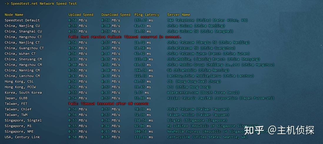The height and width of the screenshot is (144, 323).
Task: Click 'CSL (Hong Kong Kwai Chung)' server
Action: [194, 81]
